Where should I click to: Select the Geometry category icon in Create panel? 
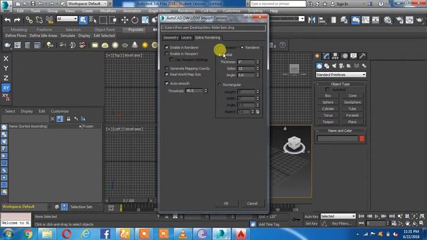pos(319,66)
